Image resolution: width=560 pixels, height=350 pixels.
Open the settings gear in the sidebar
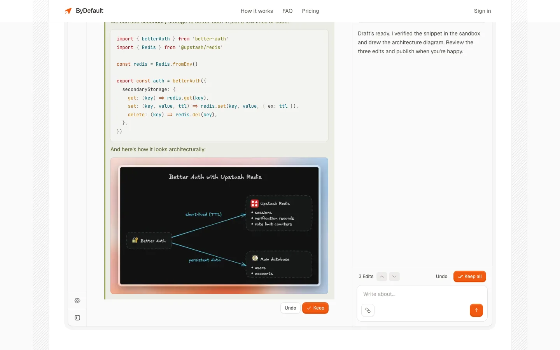click(77, 301)
